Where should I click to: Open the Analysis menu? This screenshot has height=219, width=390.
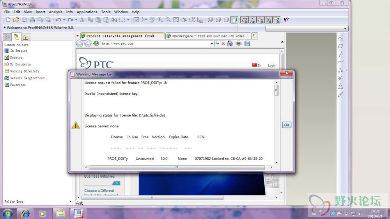point(55,12)
